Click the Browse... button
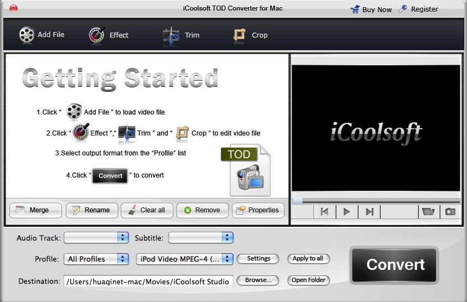 (x=258, y=280)
